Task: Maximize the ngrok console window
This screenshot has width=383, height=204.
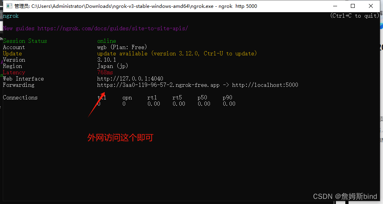Action: [353, 6]
